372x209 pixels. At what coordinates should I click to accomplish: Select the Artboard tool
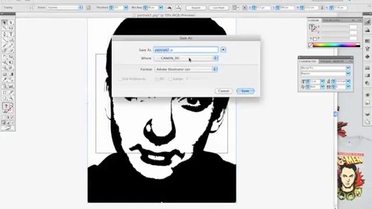point(5,92)
